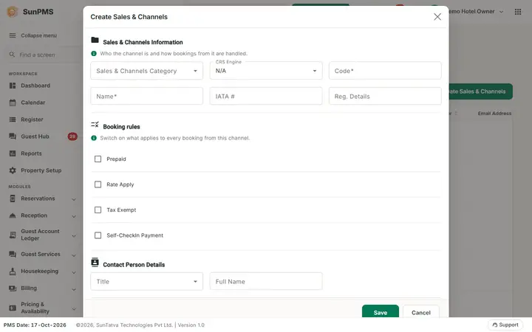Click the info icon beside 'Who the channel is'
The width and height of the screenshot is (532, 332).
point(94,54)
